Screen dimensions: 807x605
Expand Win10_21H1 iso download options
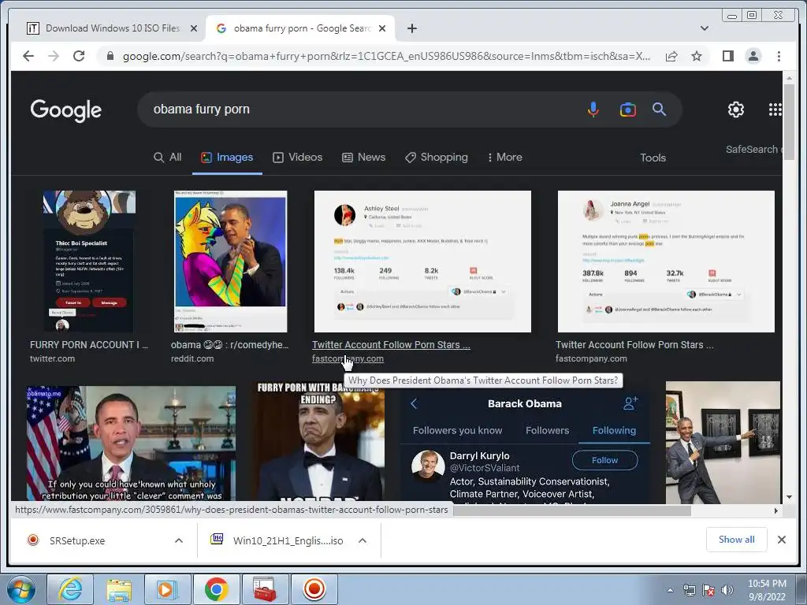tap(363, 540)
